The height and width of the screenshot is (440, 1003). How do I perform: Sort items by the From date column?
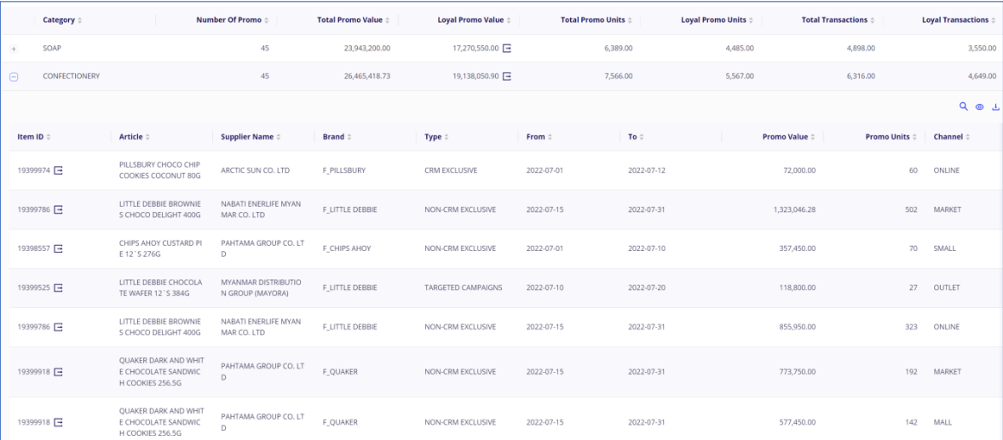point(538,137)
